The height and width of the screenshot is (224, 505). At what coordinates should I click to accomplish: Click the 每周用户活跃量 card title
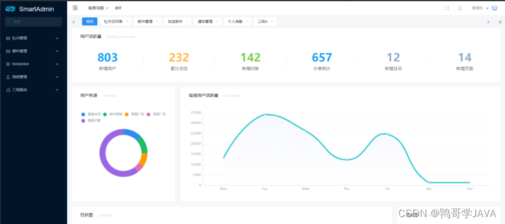(x=204, y=96)
